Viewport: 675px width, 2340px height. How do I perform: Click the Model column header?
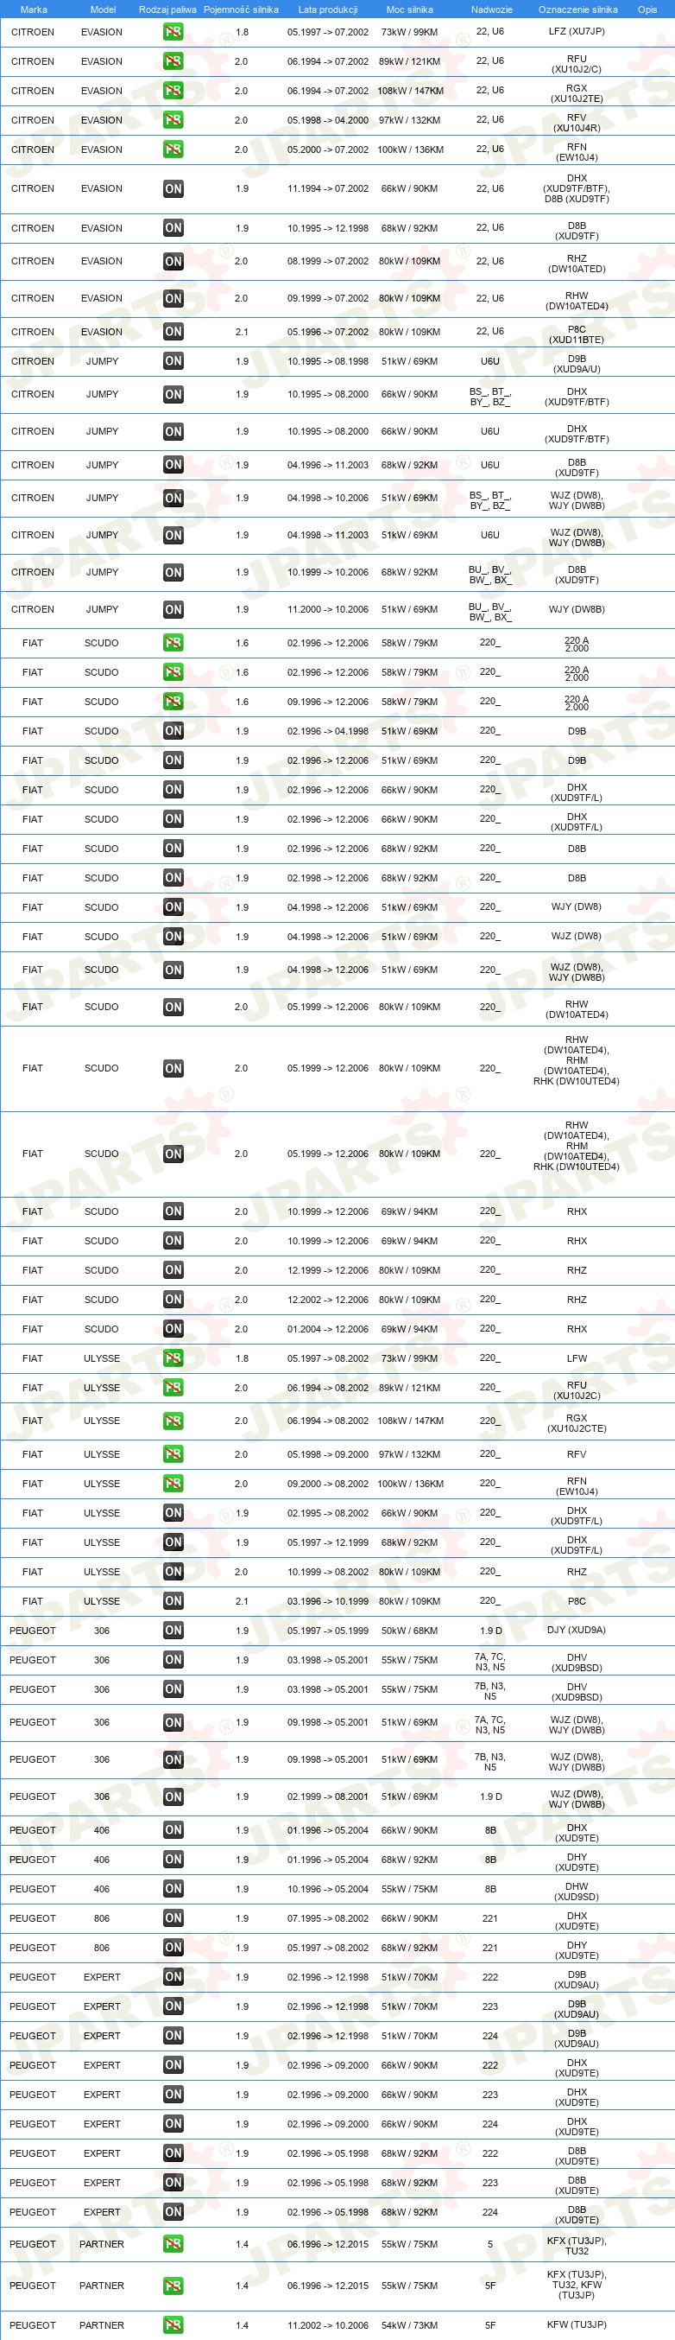click(103, 10)
